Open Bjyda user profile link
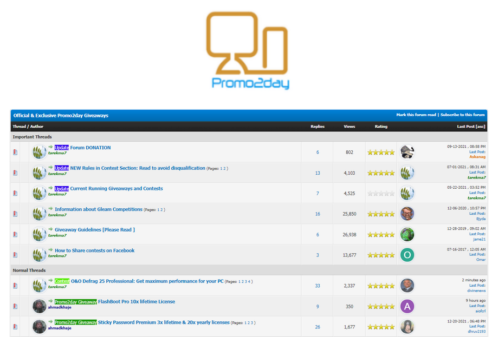 pos(481,219)
